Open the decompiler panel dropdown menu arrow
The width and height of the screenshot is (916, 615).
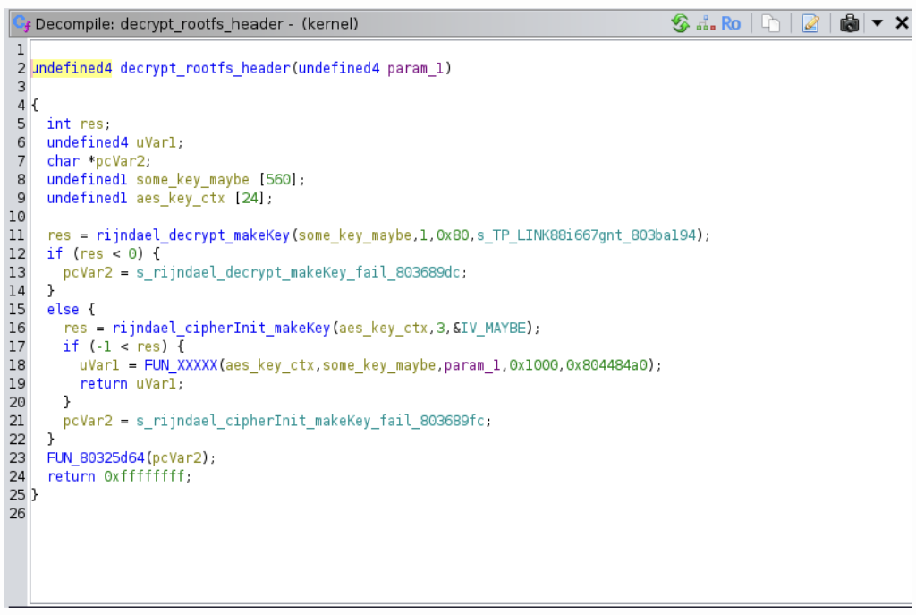pyautogui.click(x=878, y=23)
